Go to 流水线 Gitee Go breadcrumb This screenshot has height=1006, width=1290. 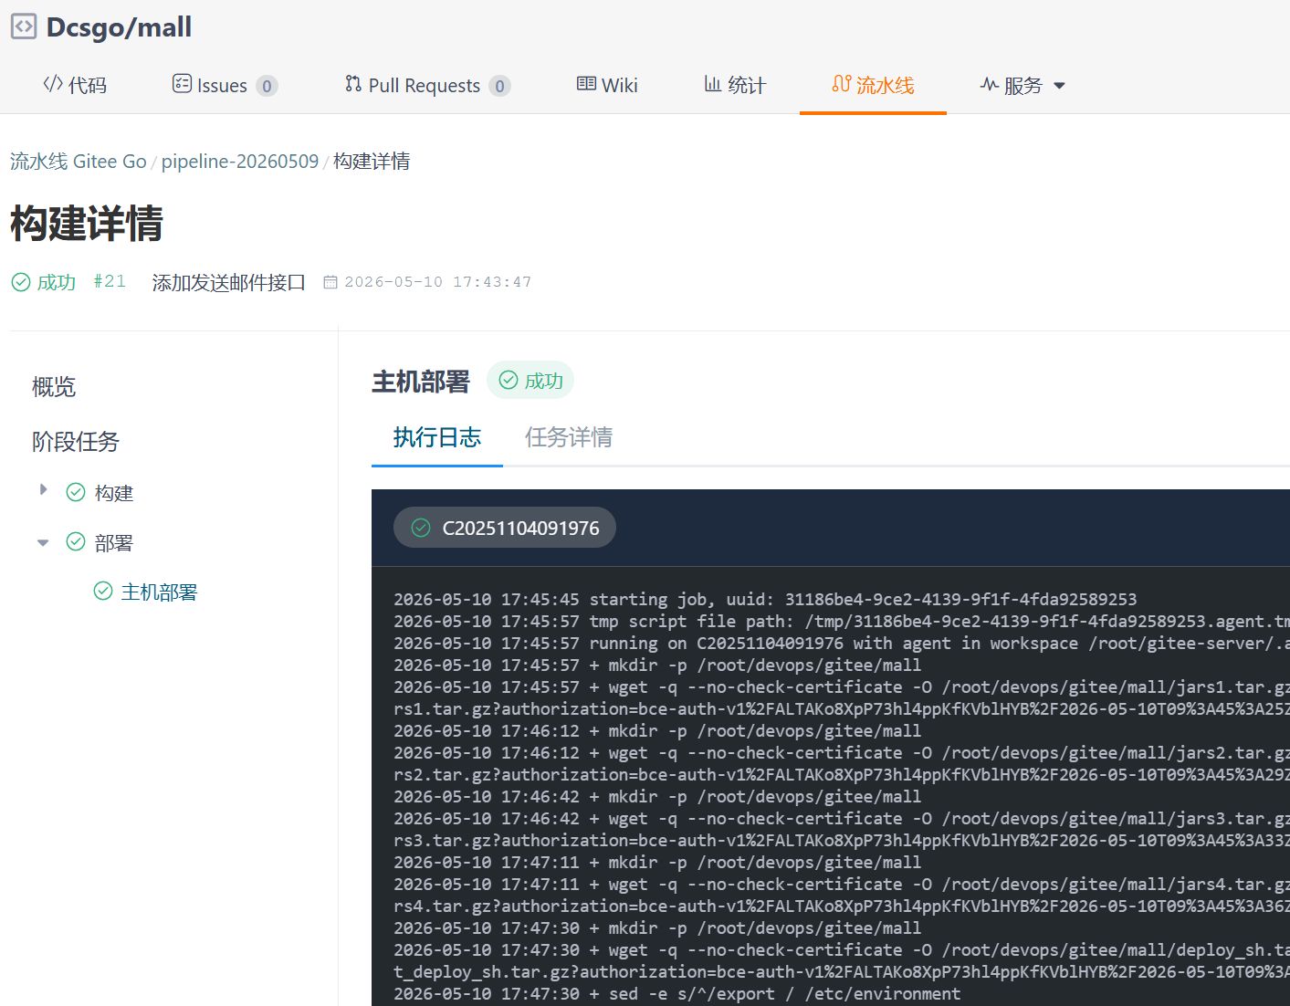pyautogui.click(x=79, y=162)
